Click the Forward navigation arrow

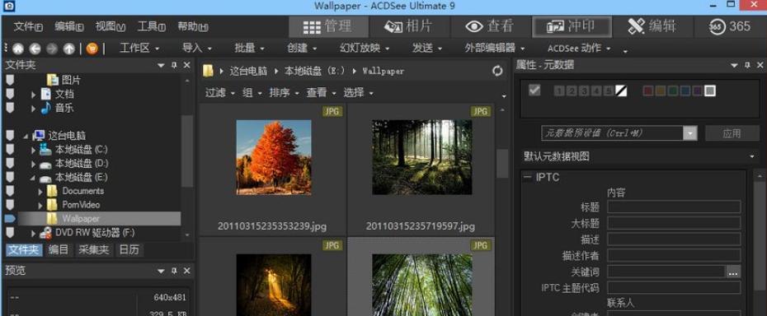pos(52,49)
